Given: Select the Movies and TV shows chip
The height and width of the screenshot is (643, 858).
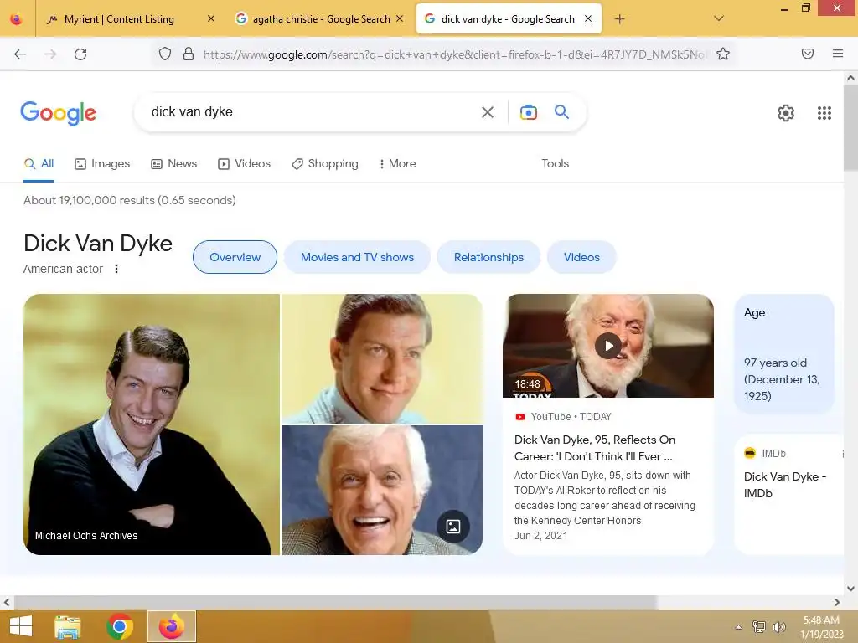Looking at the screenshot, I should pos(357,257).
